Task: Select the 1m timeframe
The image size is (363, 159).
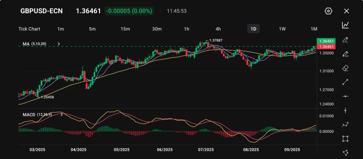Action: (61, 29)
